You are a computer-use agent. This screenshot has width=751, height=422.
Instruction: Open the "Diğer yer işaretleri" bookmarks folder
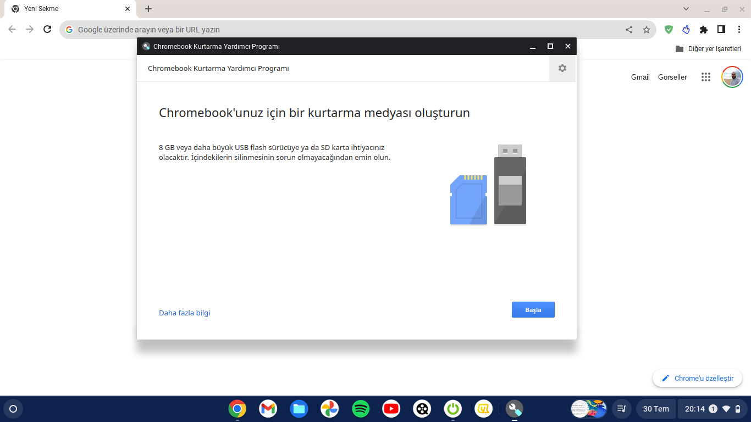708,49
